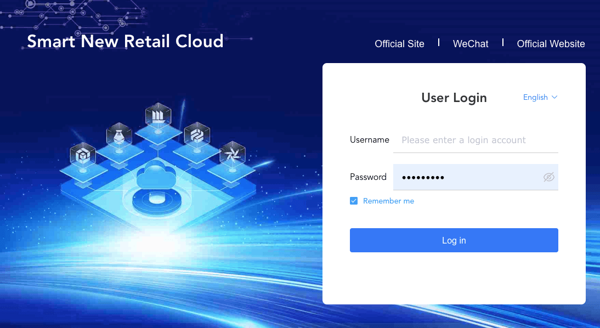The width and height of the screenshot is (600, 328).
Task: Click the User Login heading
Action: pos(454,98)
